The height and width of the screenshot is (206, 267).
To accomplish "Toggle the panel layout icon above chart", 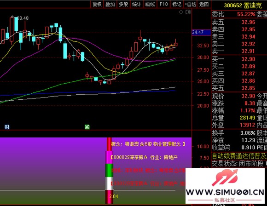I will 188,12.
